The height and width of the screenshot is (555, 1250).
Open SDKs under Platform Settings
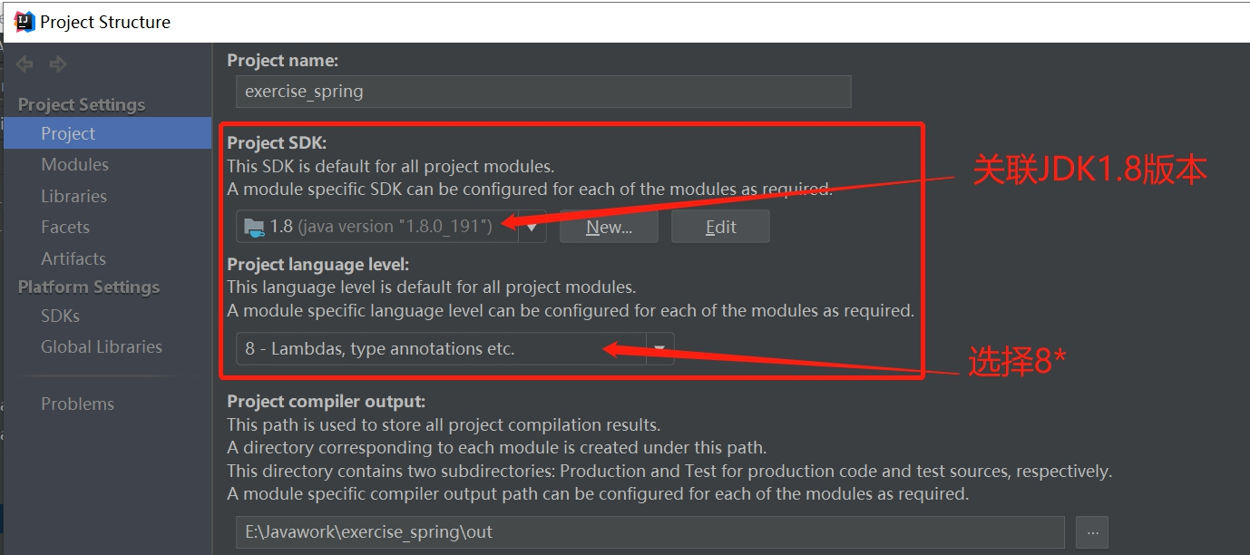point(60,316)
